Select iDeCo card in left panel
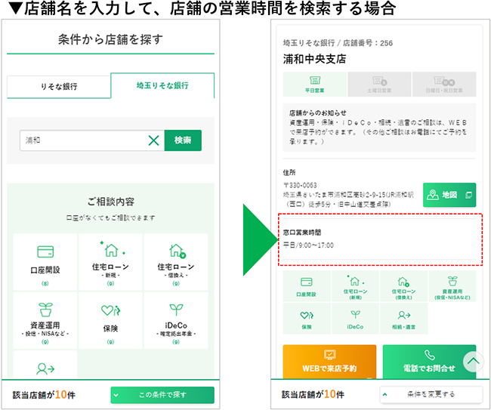Image resolution: width=491 pixels, height=410 pixels. click(176, 320)
